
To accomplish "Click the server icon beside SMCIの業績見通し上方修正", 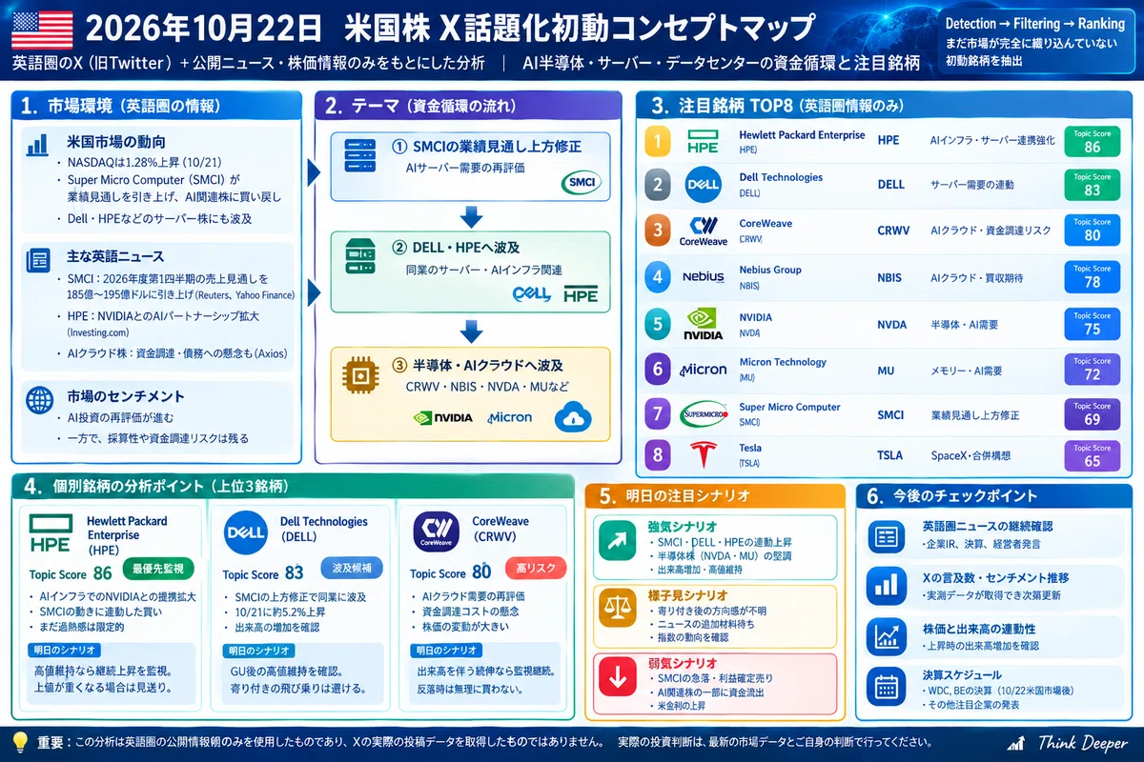I will (361, 155).
